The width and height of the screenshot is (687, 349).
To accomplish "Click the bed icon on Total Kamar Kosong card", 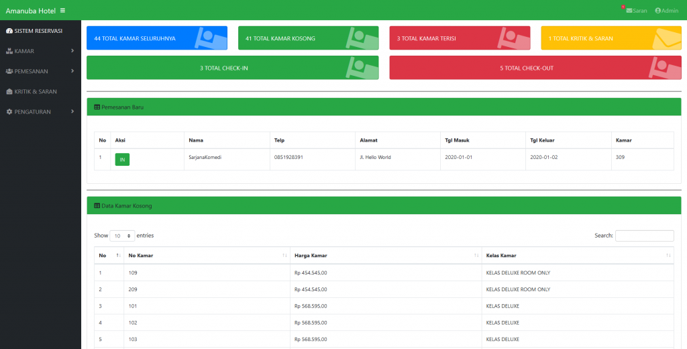I will pyautogui.click(x=362, y=38).
